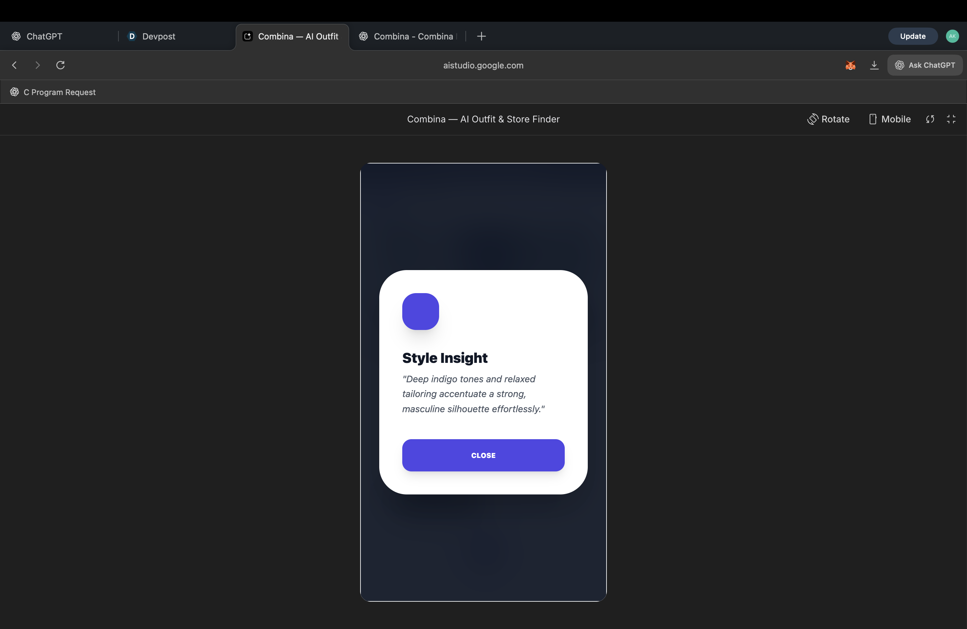Click the reload preview arrows icon
967x629 pixels.
pyautogui.click(x=930, y=119)
